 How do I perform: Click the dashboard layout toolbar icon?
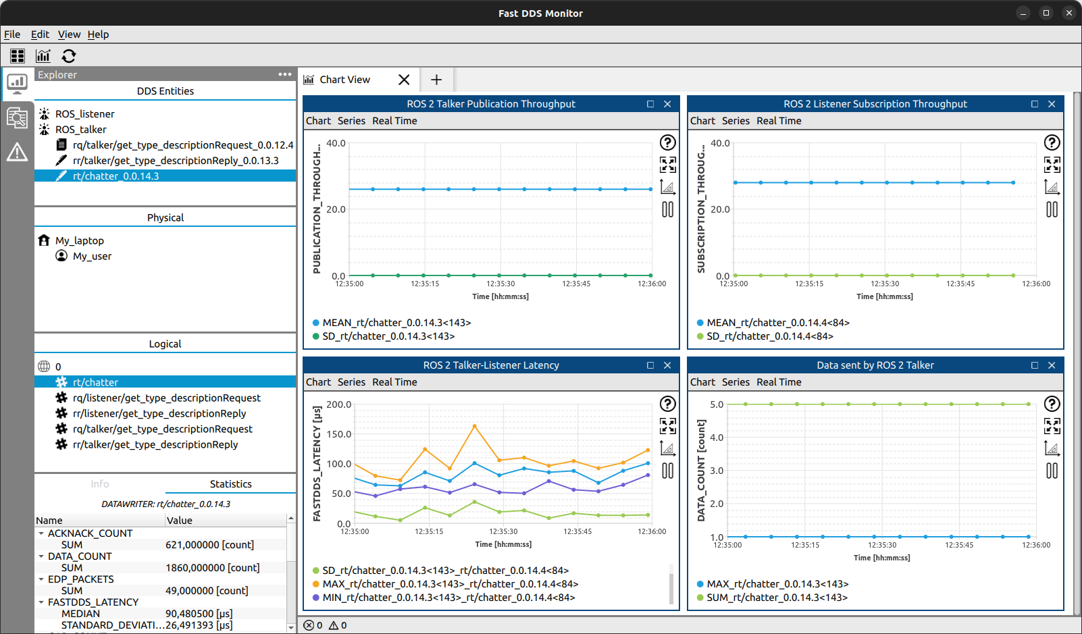point(18,56)
